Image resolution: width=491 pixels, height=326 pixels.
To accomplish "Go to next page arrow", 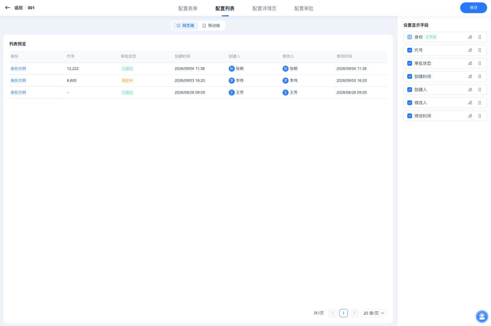I will click(354, 313).
